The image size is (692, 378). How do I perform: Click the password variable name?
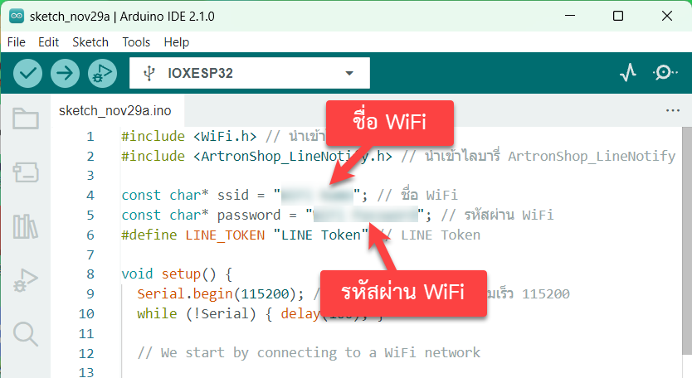[248, 216]
